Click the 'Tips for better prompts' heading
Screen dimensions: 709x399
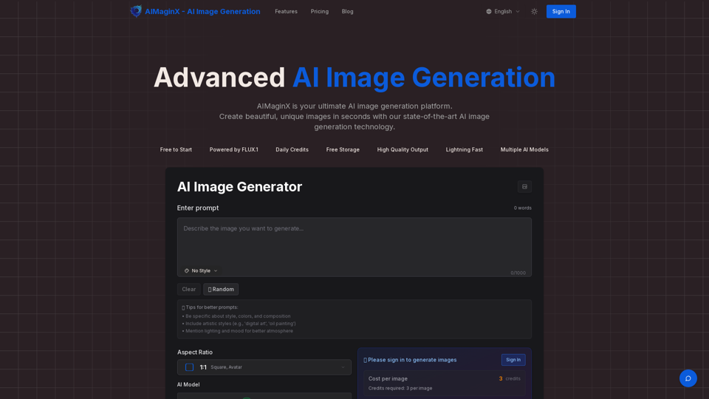210,307
